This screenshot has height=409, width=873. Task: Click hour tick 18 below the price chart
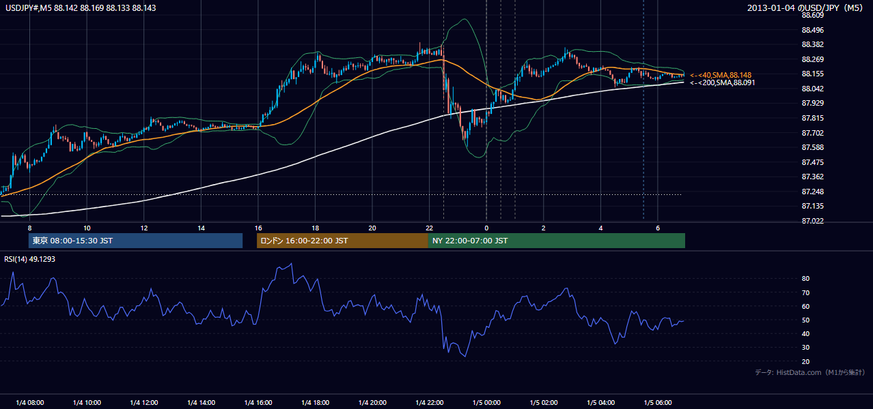click(315, 227)
